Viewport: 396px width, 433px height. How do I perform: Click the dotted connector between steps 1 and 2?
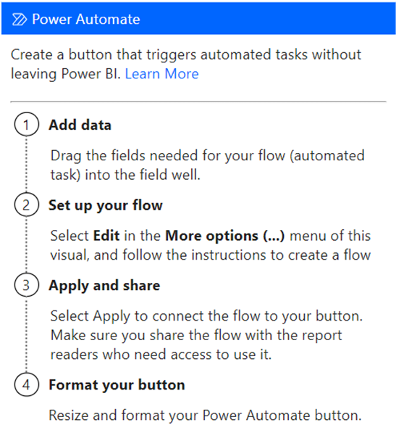(27, 165)
